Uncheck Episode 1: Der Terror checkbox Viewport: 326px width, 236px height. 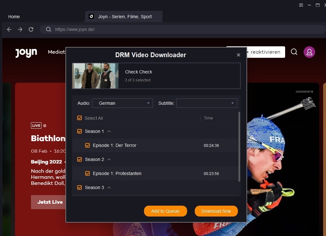coord(87,145)
